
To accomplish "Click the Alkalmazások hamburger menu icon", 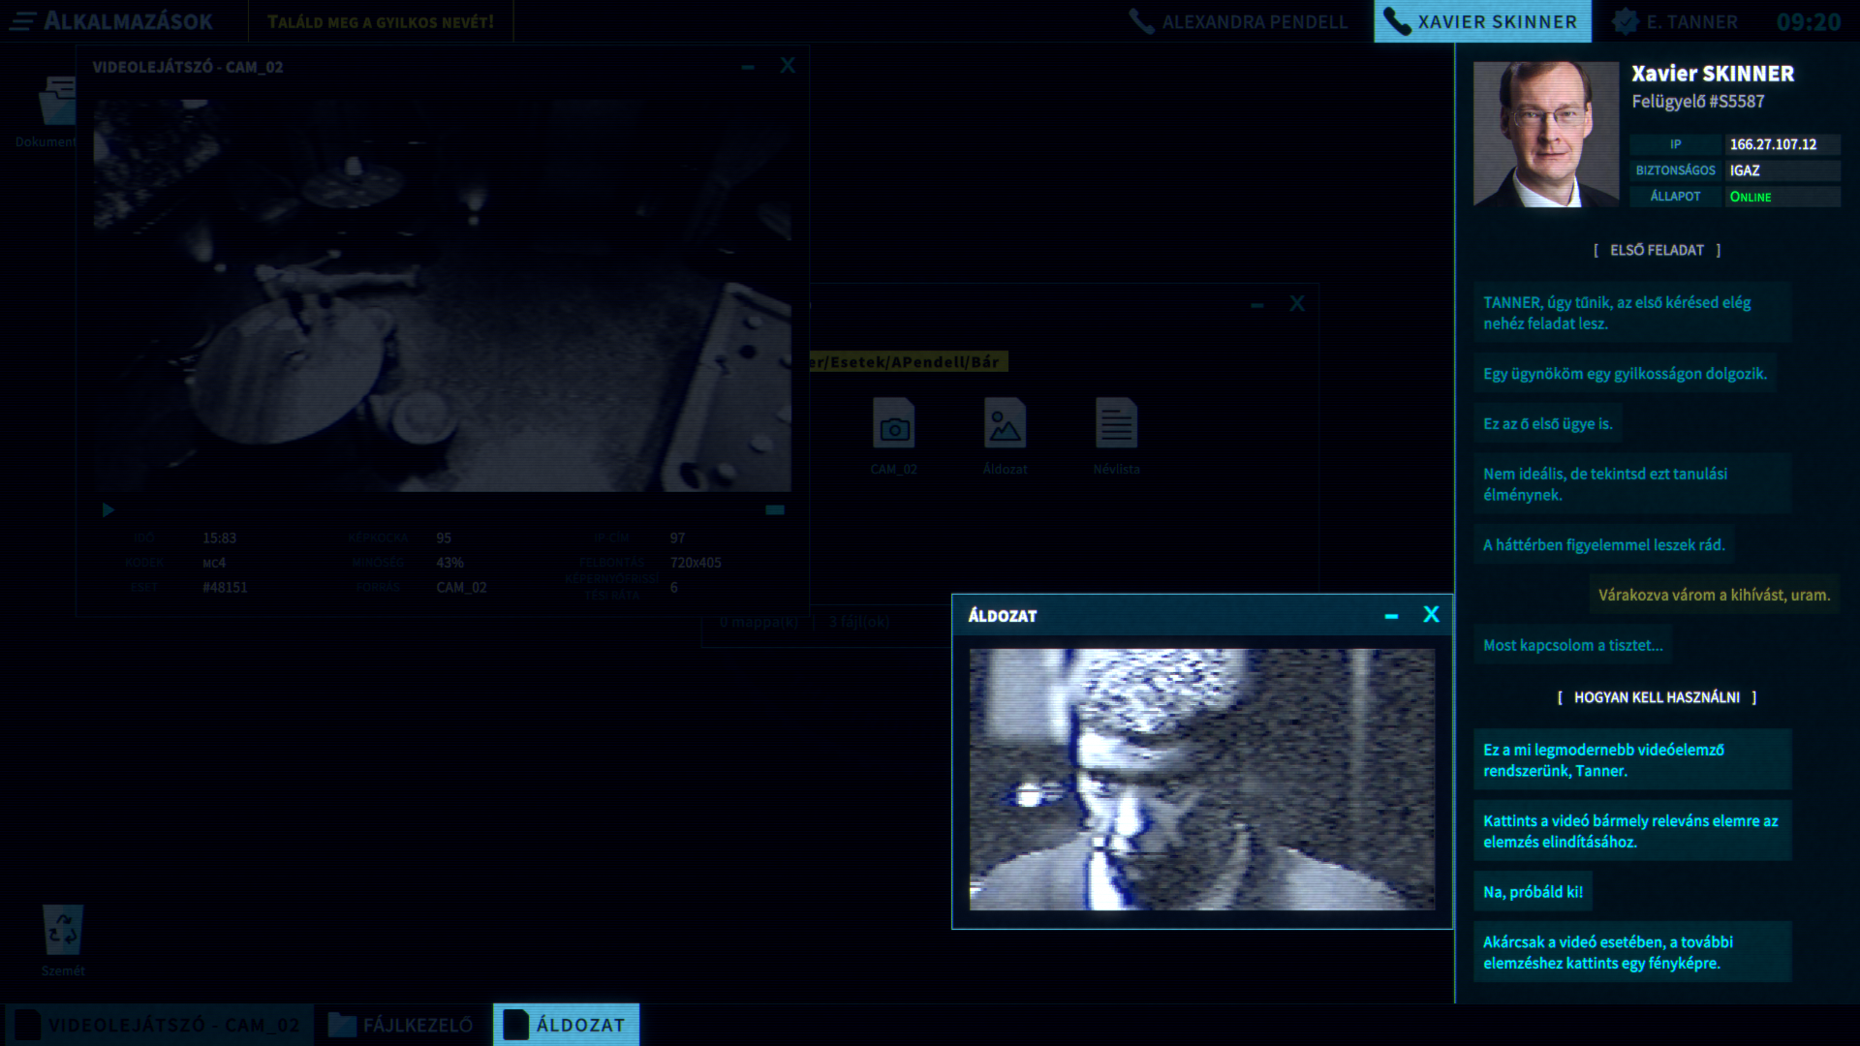I will tap(23, 21).
